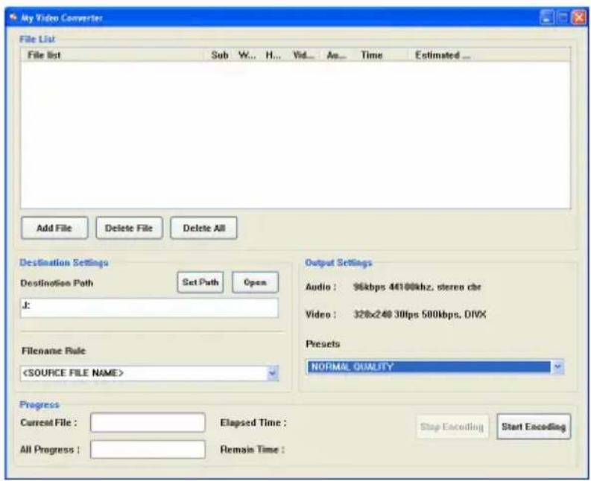Click the 'Remain Time :' label
The width and height of the screenshot is (591, 481).
[x=252, y=450]
